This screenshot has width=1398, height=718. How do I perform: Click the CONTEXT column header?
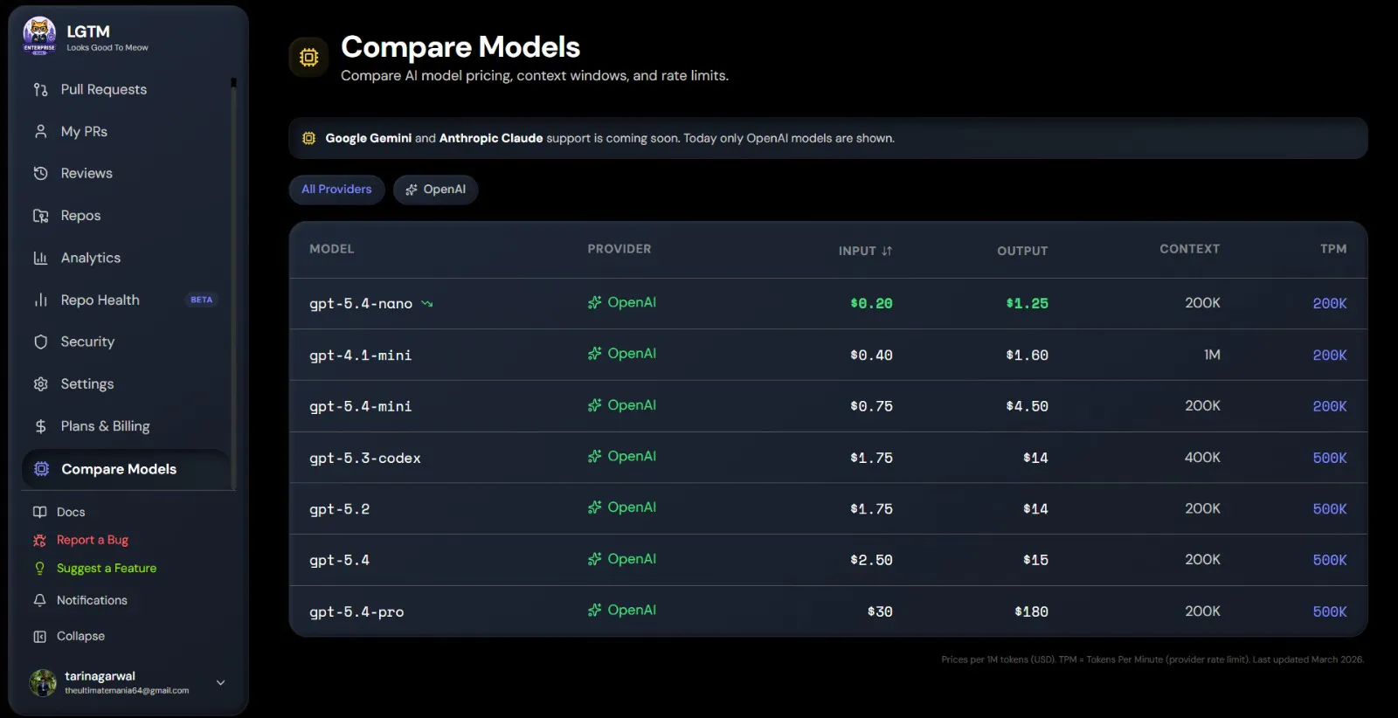1189,249
